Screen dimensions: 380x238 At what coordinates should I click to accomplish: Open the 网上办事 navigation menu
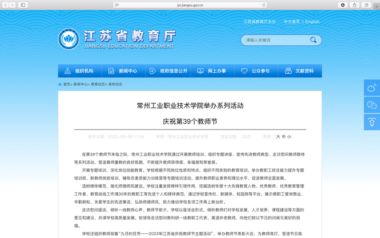pos(212,71)
